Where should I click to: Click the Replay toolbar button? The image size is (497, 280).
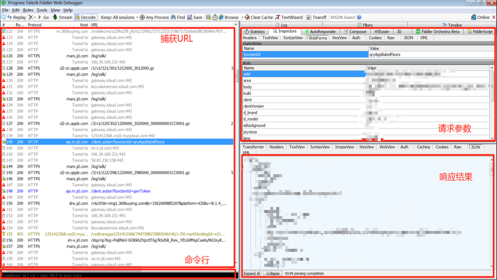point(17,17)
